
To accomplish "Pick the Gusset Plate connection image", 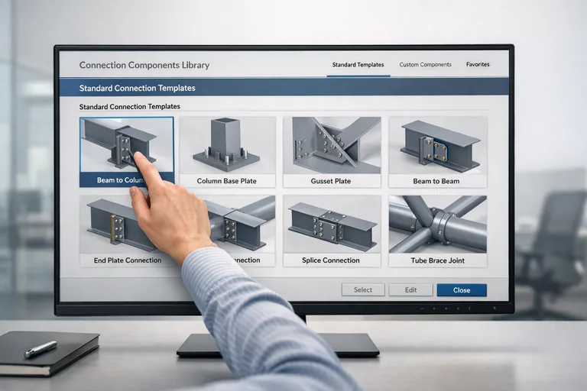I will (331, 145).
